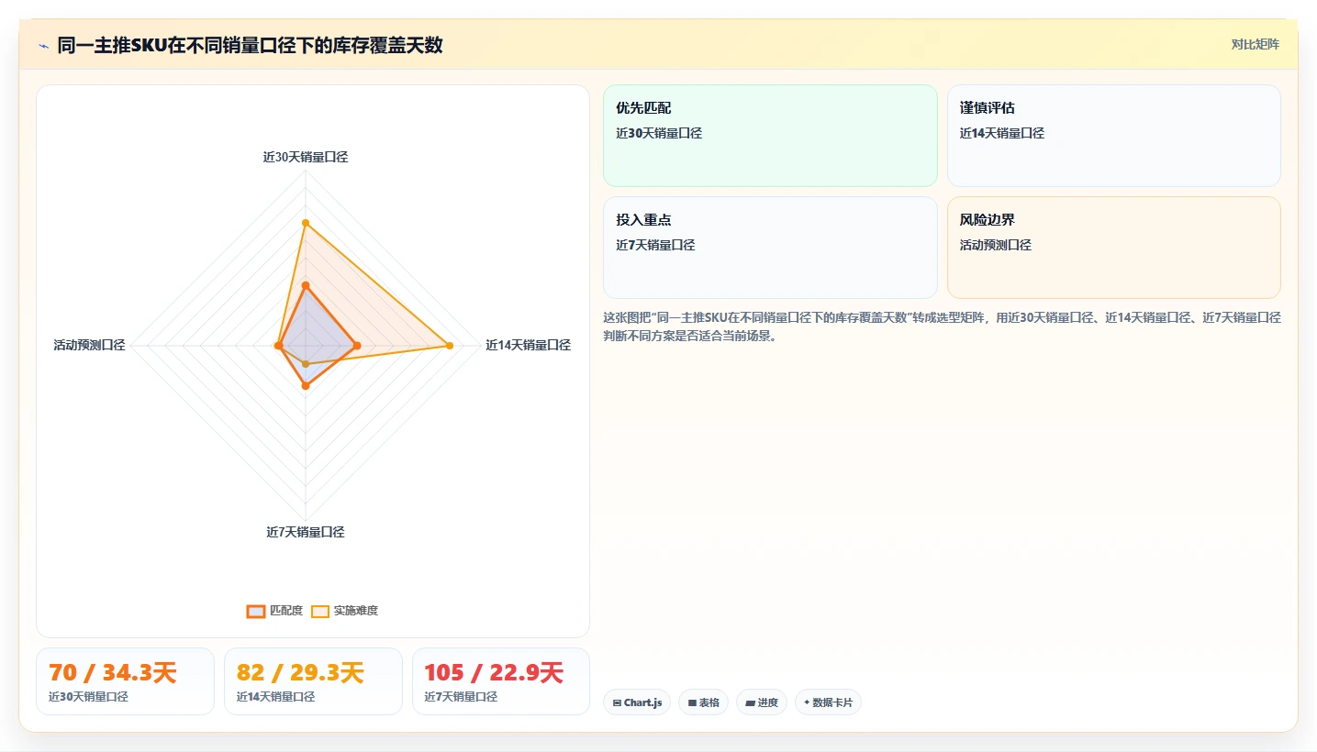Open the 谨慎评估 card
The width and height of the screenshot is (1317, 752).
[1113, 136]
